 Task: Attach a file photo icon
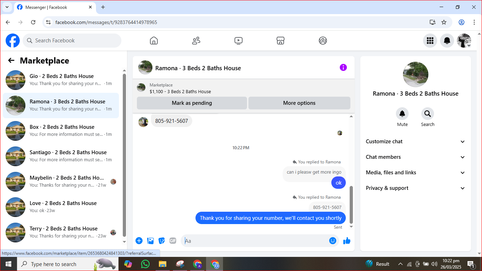150,241
